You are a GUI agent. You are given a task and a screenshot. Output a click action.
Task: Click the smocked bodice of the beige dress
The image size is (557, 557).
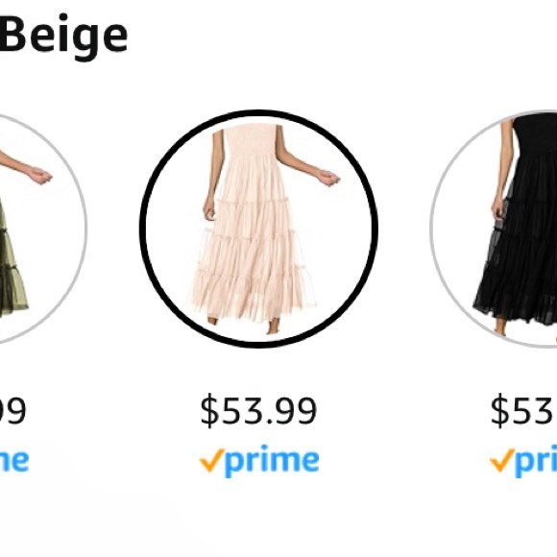tap(252, 141)
